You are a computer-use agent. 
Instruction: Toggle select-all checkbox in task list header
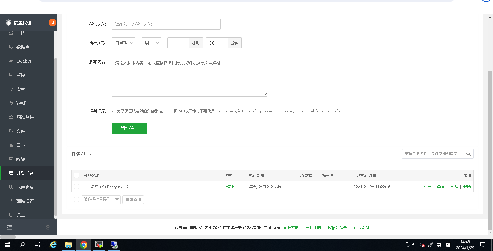(x=77, y=175)
